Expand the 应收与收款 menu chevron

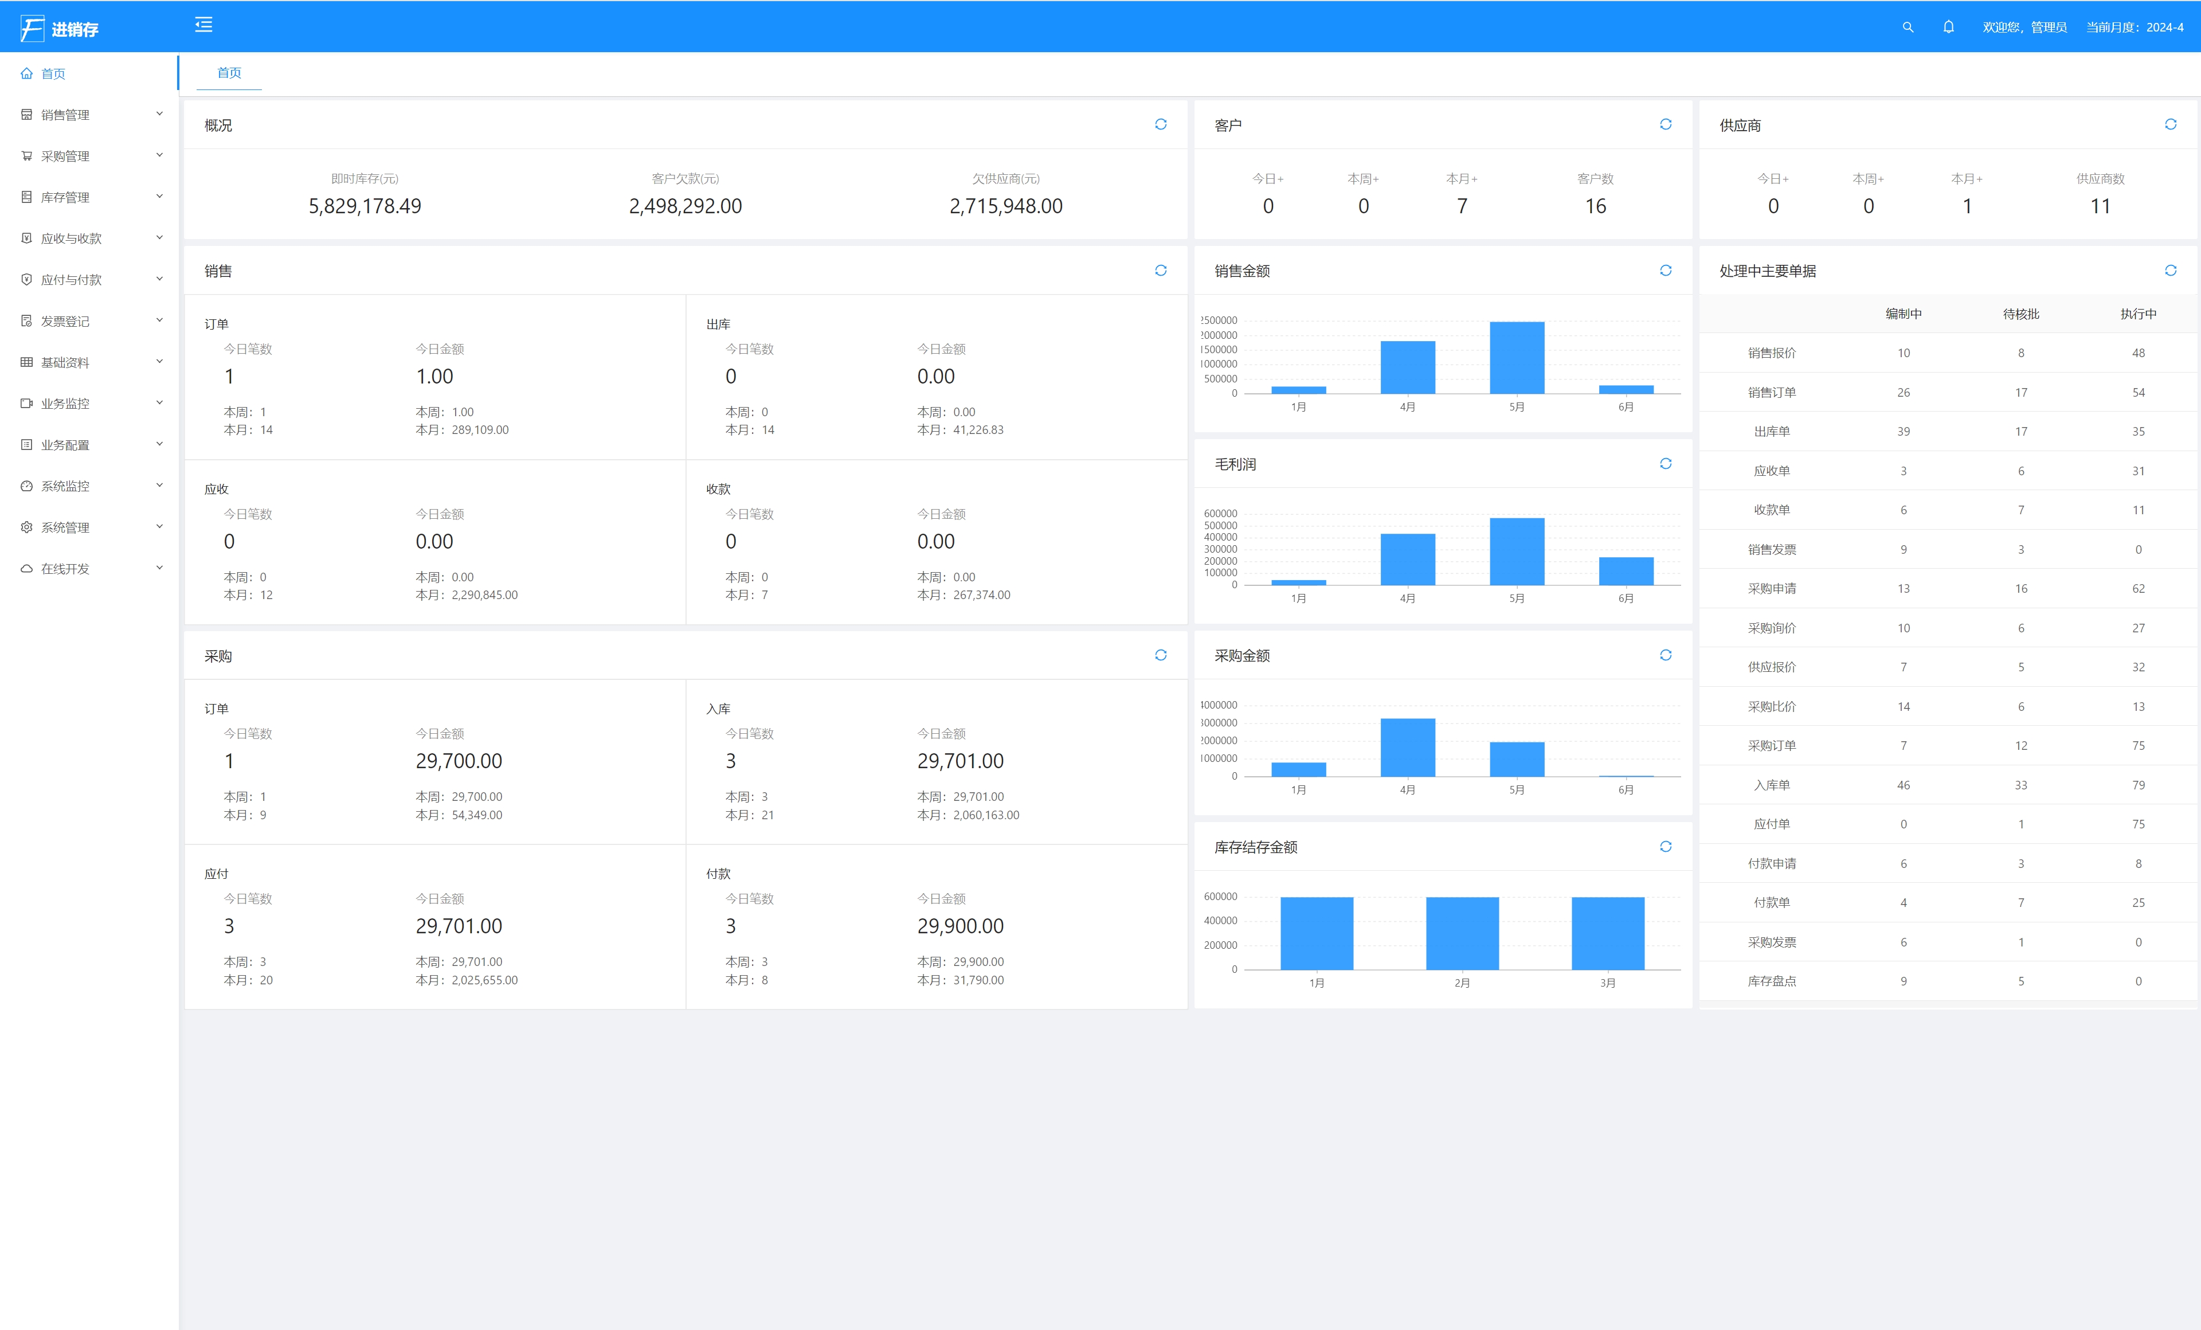tap(160, 237)
